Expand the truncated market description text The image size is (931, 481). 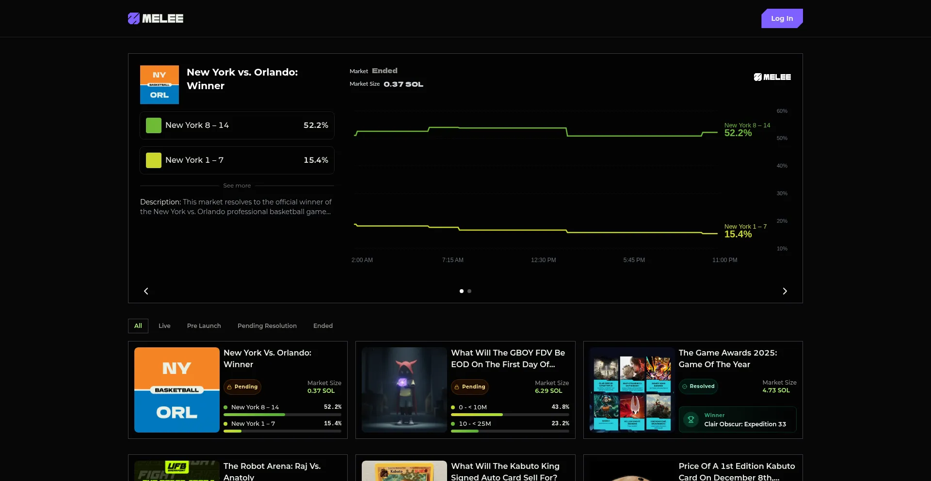click(x=236, y=207)
